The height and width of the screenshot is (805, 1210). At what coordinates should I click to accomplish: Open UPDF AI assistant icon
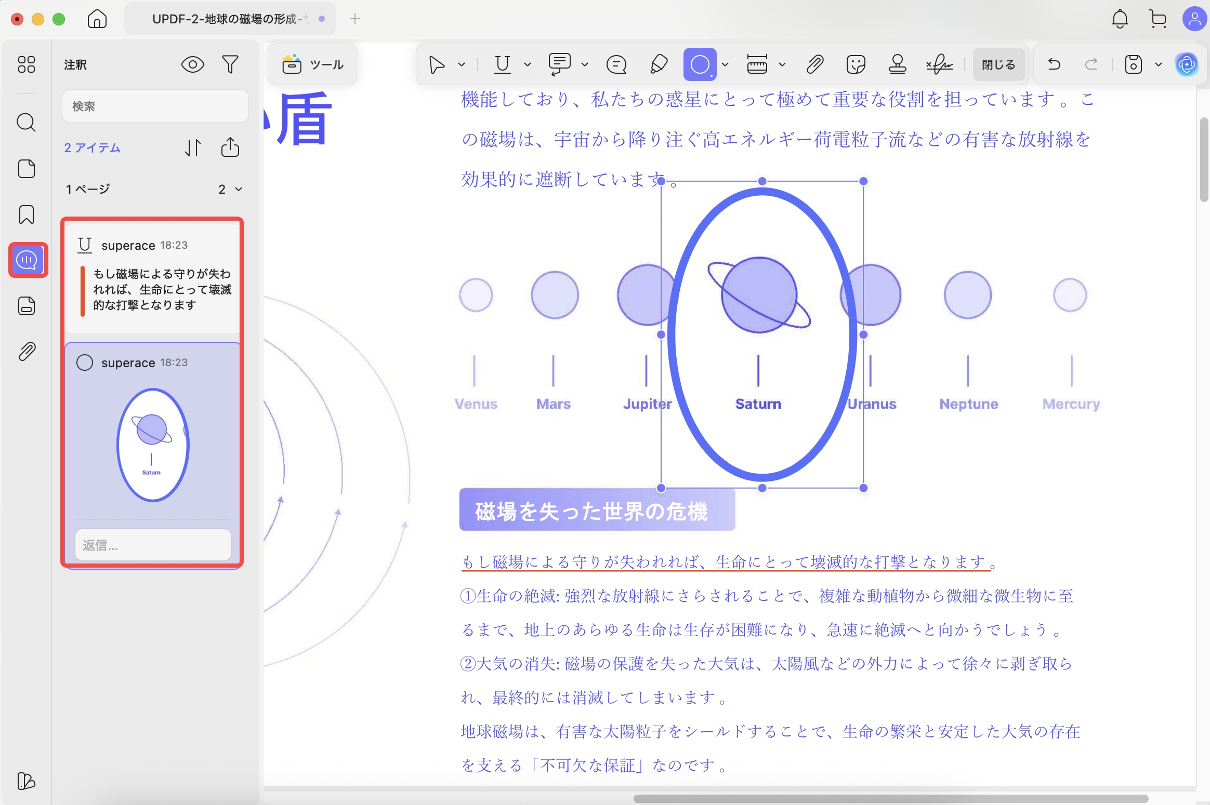click(x=1187, y=64)
